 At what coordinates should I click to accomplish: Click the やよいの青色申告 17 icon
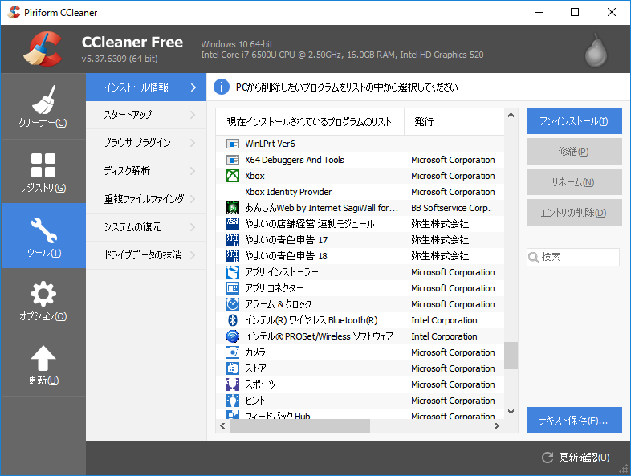coord(233,240)
